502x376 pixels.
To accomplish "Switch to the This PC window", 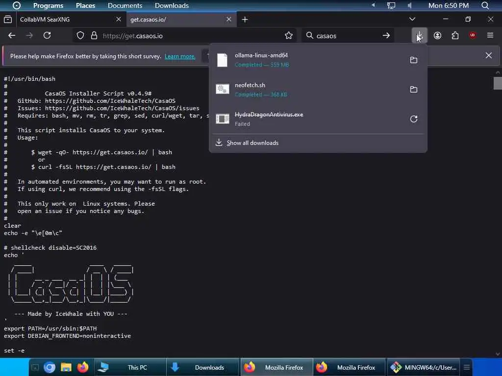I will pos(130,367).
